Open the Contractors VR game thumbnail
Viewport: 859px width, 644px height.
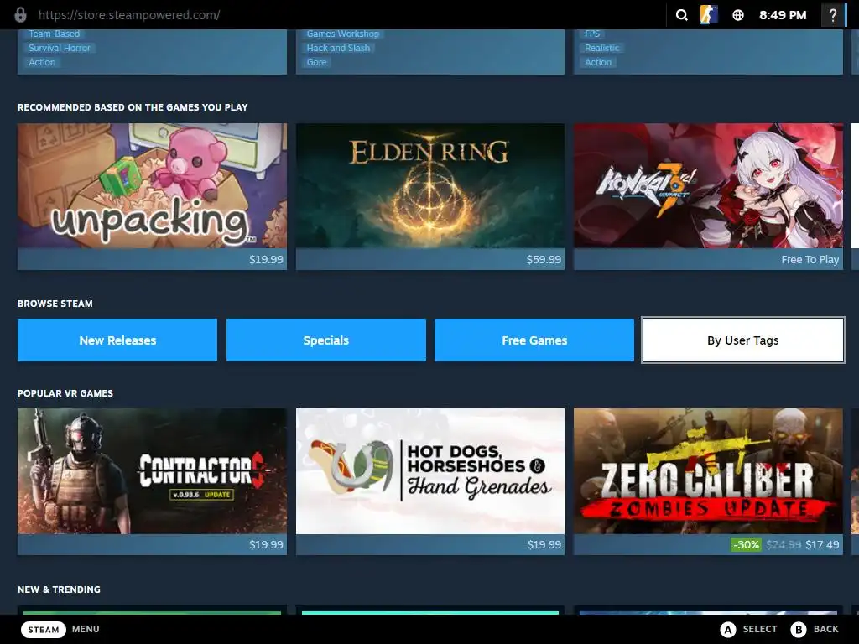pos(152,471)
